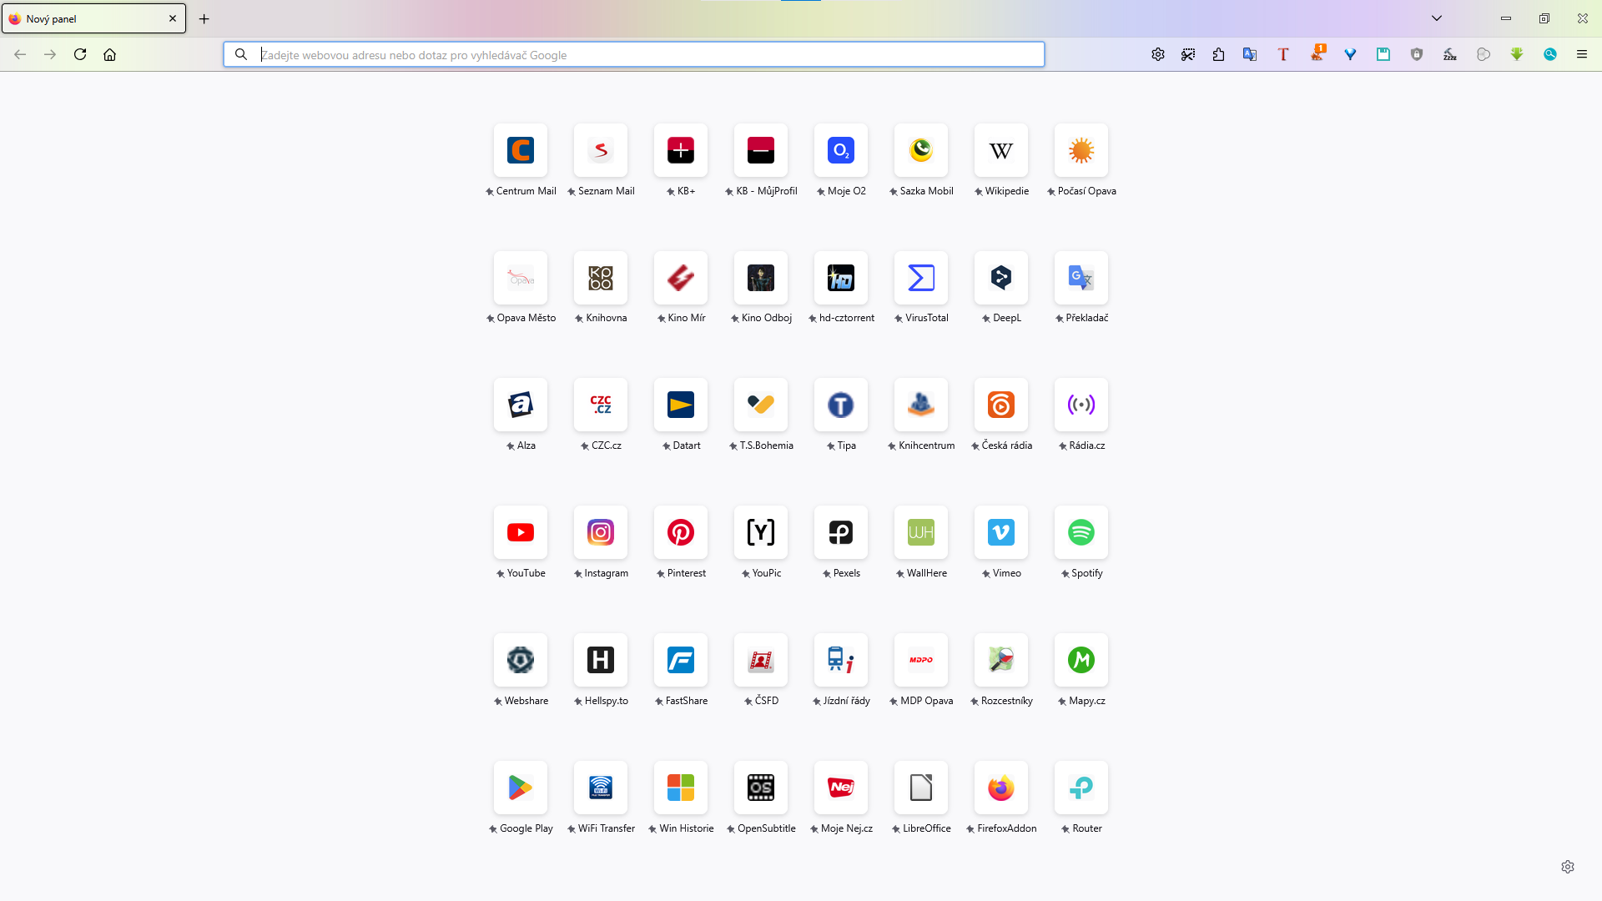The image size is (1602, 901).
Task: Open the Pinterest shortcut
Action: [x=681, y=533]
